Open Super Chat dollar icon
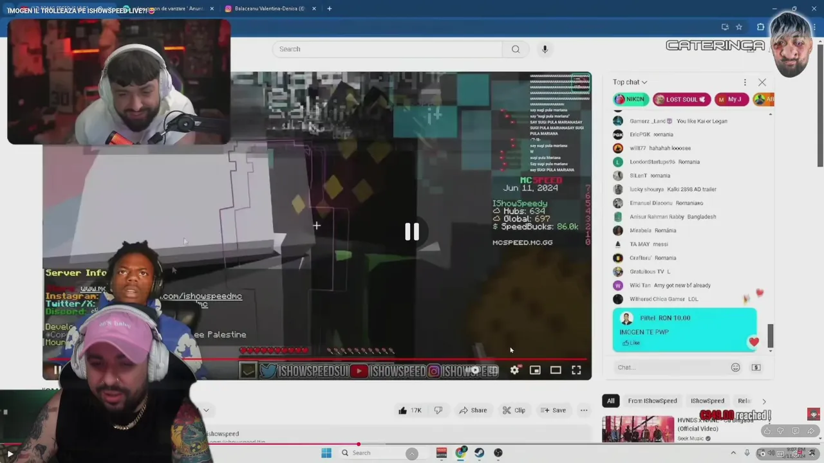 (756, 367)
